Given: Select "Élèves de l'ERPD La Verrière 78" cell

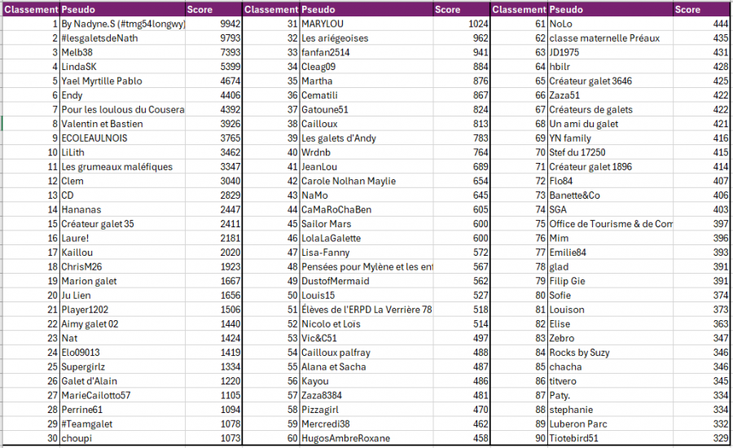Looking at the screenshot, I should click(x=366, y=310).
